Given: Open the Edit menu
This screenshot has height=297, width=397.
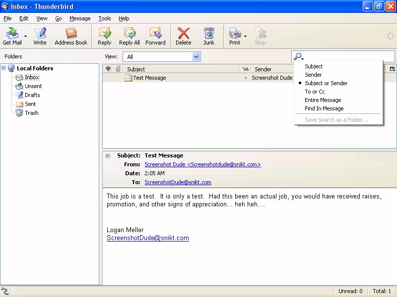Looking at the screenshot, I should pos(24,18).
